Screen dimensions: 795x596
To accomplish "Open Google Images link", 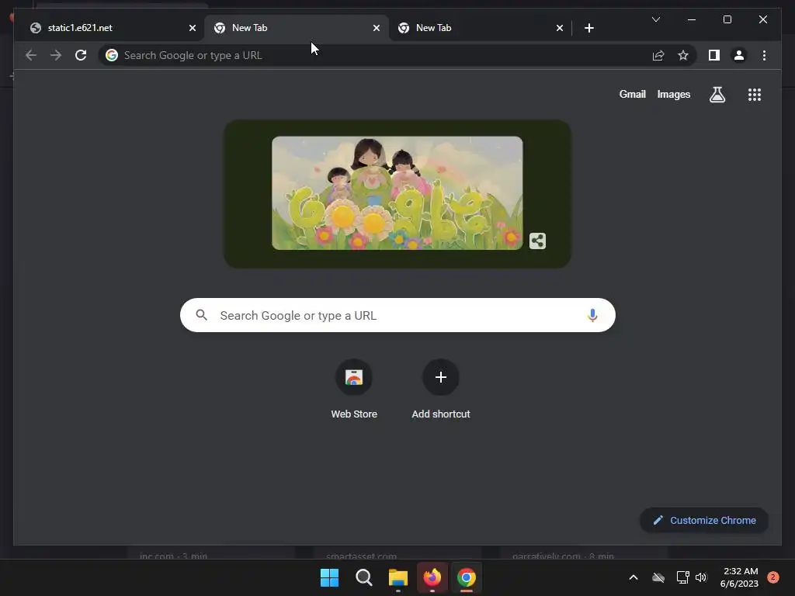I will (x=673, y=94).
